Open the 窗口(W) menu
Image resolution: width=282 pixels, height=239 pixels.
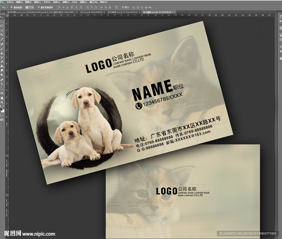[93, 2]
